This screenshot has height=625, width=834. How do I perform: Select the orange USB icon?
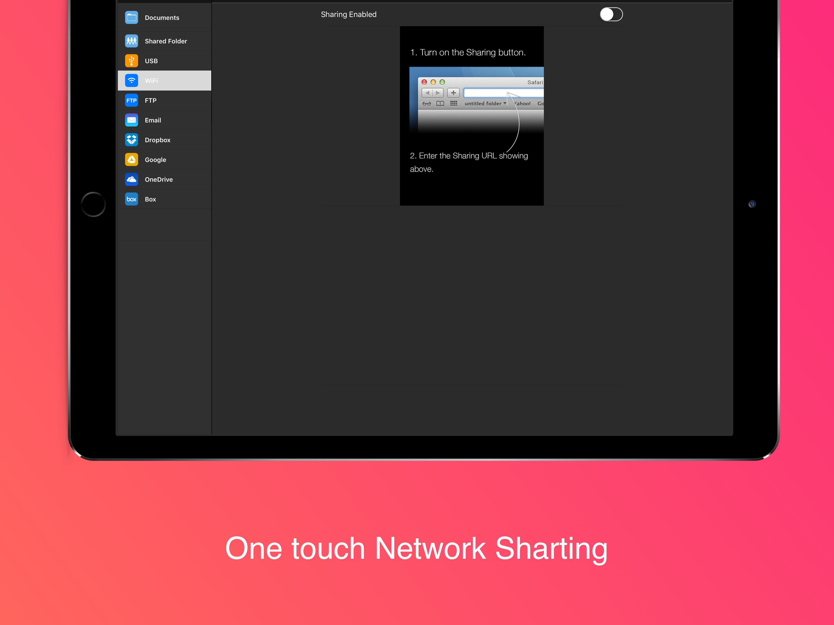(x=131, y=61)
